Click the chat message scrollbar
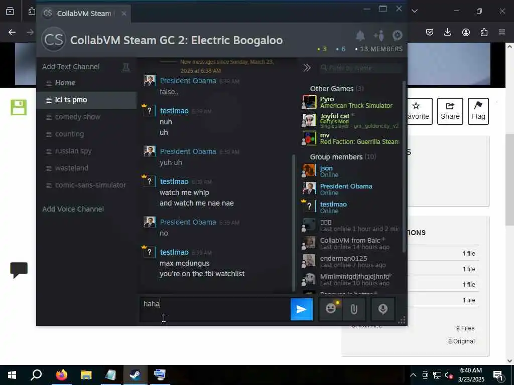This screenshot has height=385, width=514. [293, 223]
